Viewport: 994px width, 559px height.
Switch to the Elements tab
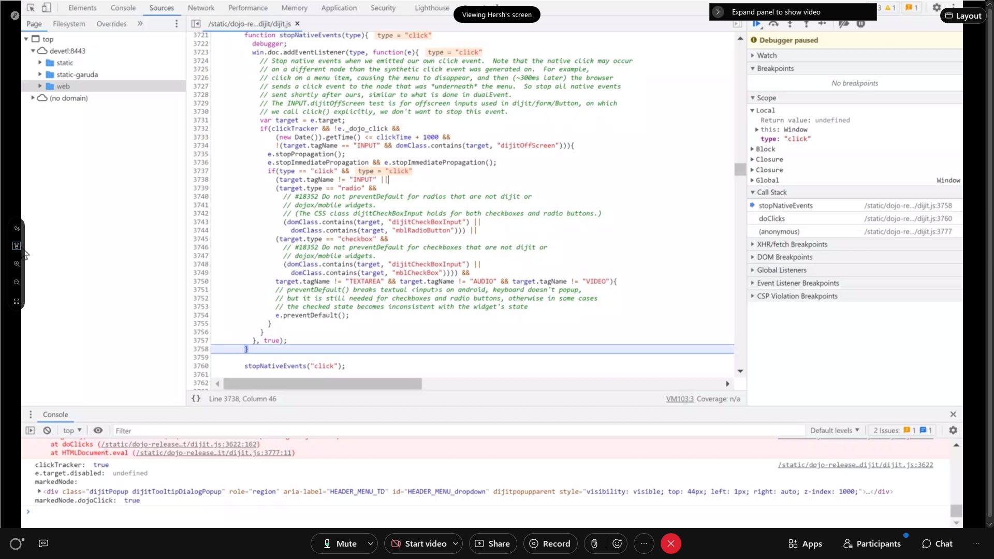pos(82,8)
